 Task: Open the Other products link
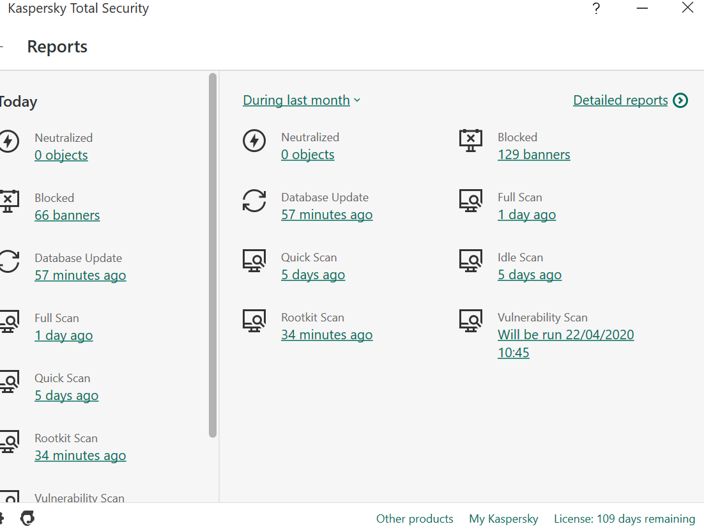(415, 519)
